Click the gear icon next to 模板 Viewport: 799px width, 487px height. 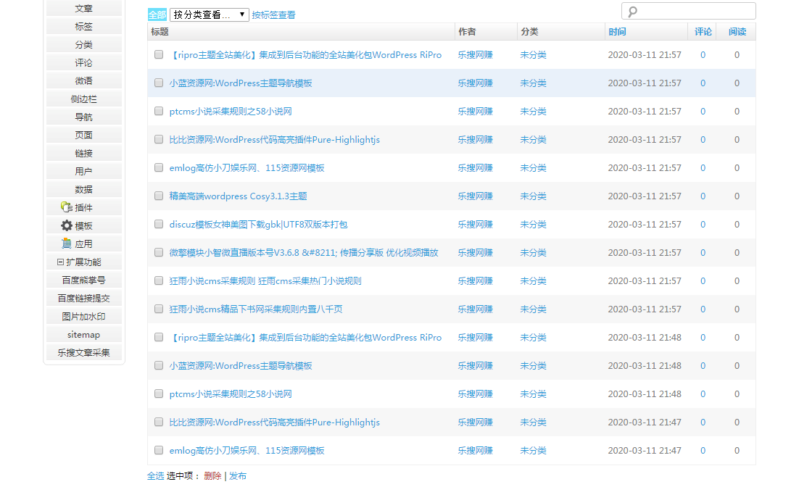click(67, 226)
